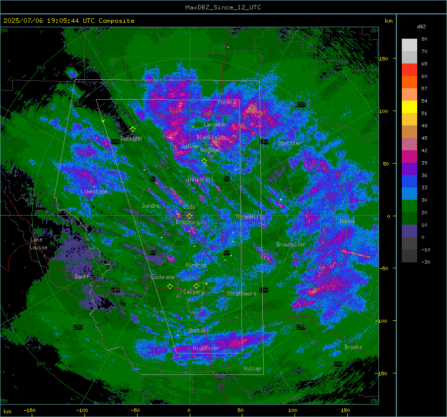Choose the magenta legend swatch between 42 and 39
447x417 pixels.
(x=409, y=157)
